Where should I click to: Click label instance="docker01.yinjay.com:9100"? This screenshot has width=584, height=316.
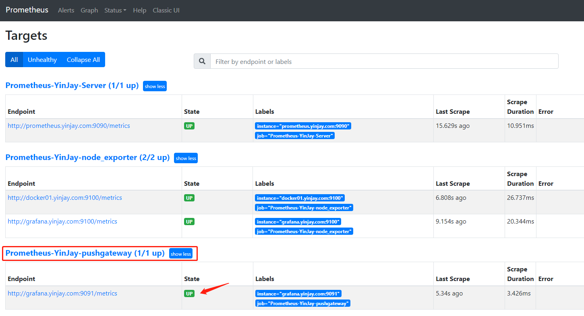point(300,198)
